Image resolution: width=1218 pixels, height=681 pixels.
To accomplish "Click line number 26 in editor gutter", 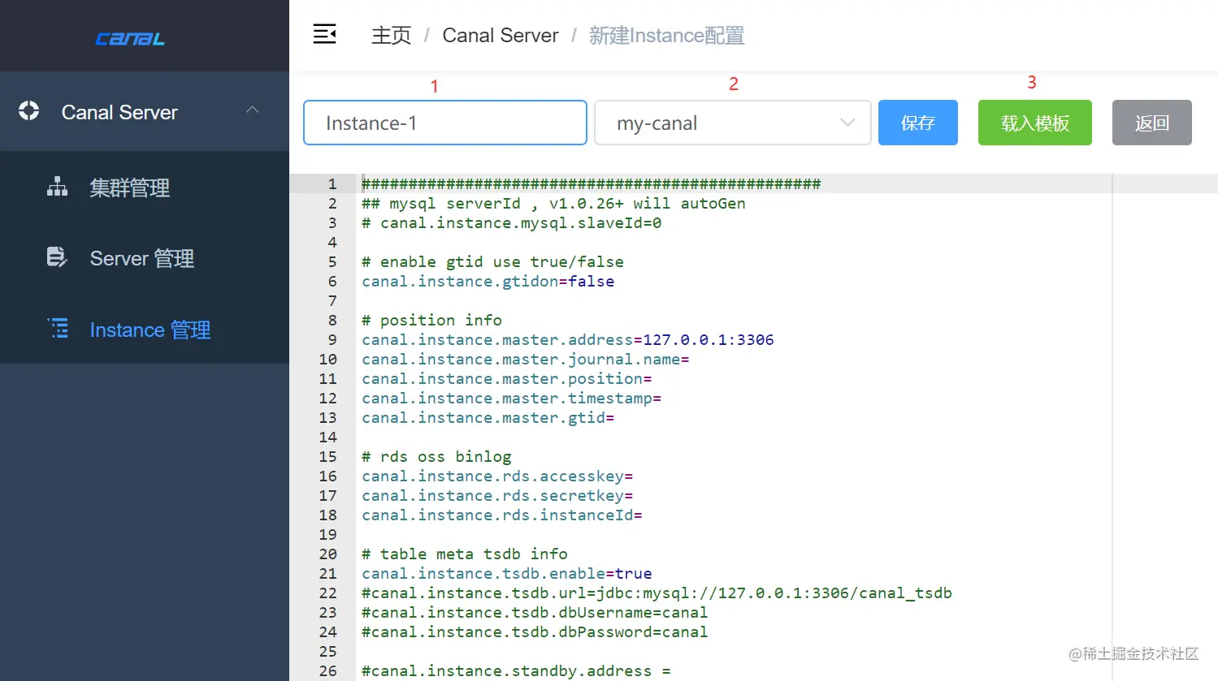I will (x=327, y=670).
